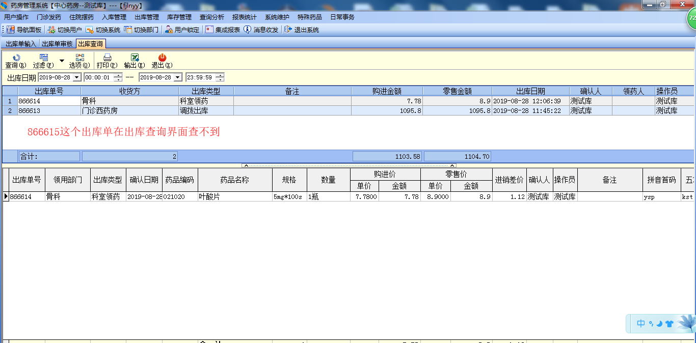Open the 特殊药品 menu
The width and height of the screenshot is (696, 343).
pyautogui.click(x=310, y=17)
